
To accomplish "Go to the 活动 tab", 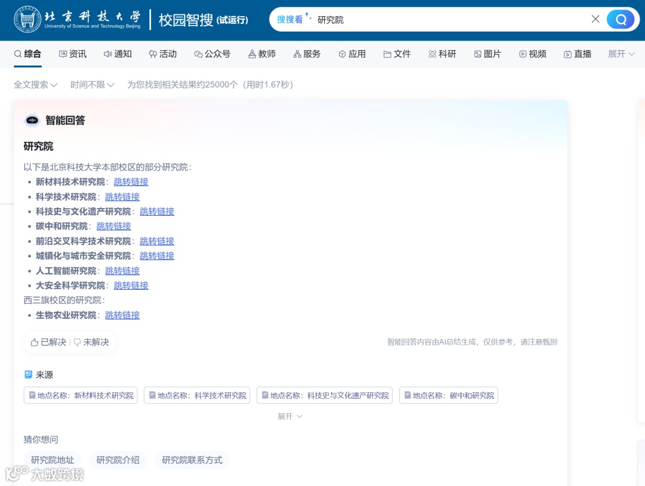I will [x=163, y=54].
